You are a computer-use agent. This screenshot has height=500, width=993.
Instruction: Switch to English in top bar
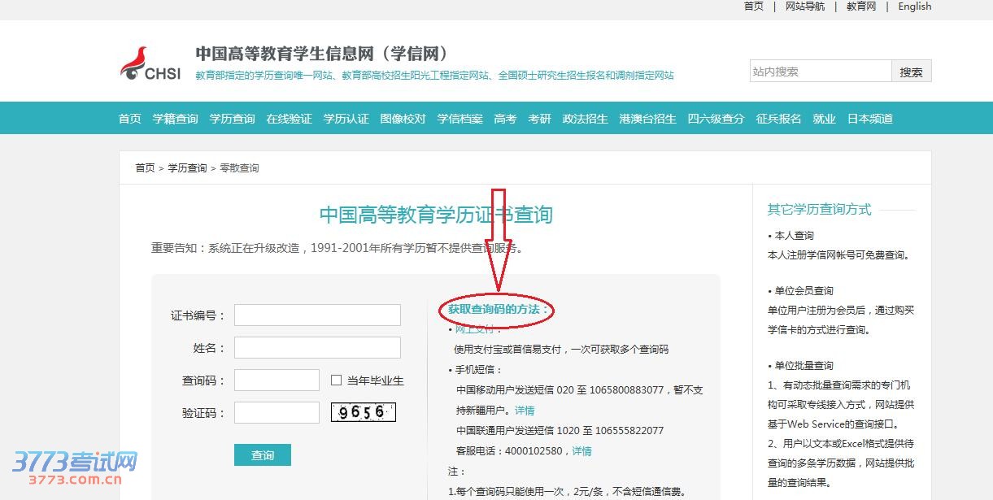click(914, 7)
